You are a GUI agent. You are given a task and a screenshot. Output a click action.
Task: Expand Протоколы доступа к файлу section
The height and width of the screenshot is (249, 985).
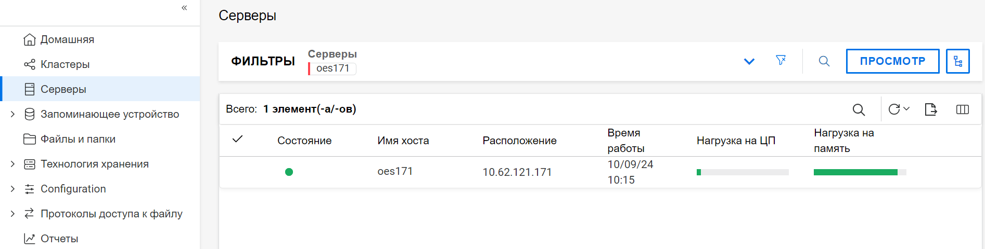pyautogui.click(x=12, y=214)
